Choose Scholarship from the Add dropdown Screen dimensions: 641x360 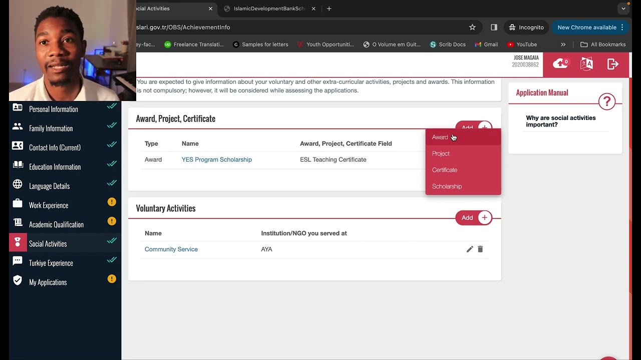coord(463,186)
